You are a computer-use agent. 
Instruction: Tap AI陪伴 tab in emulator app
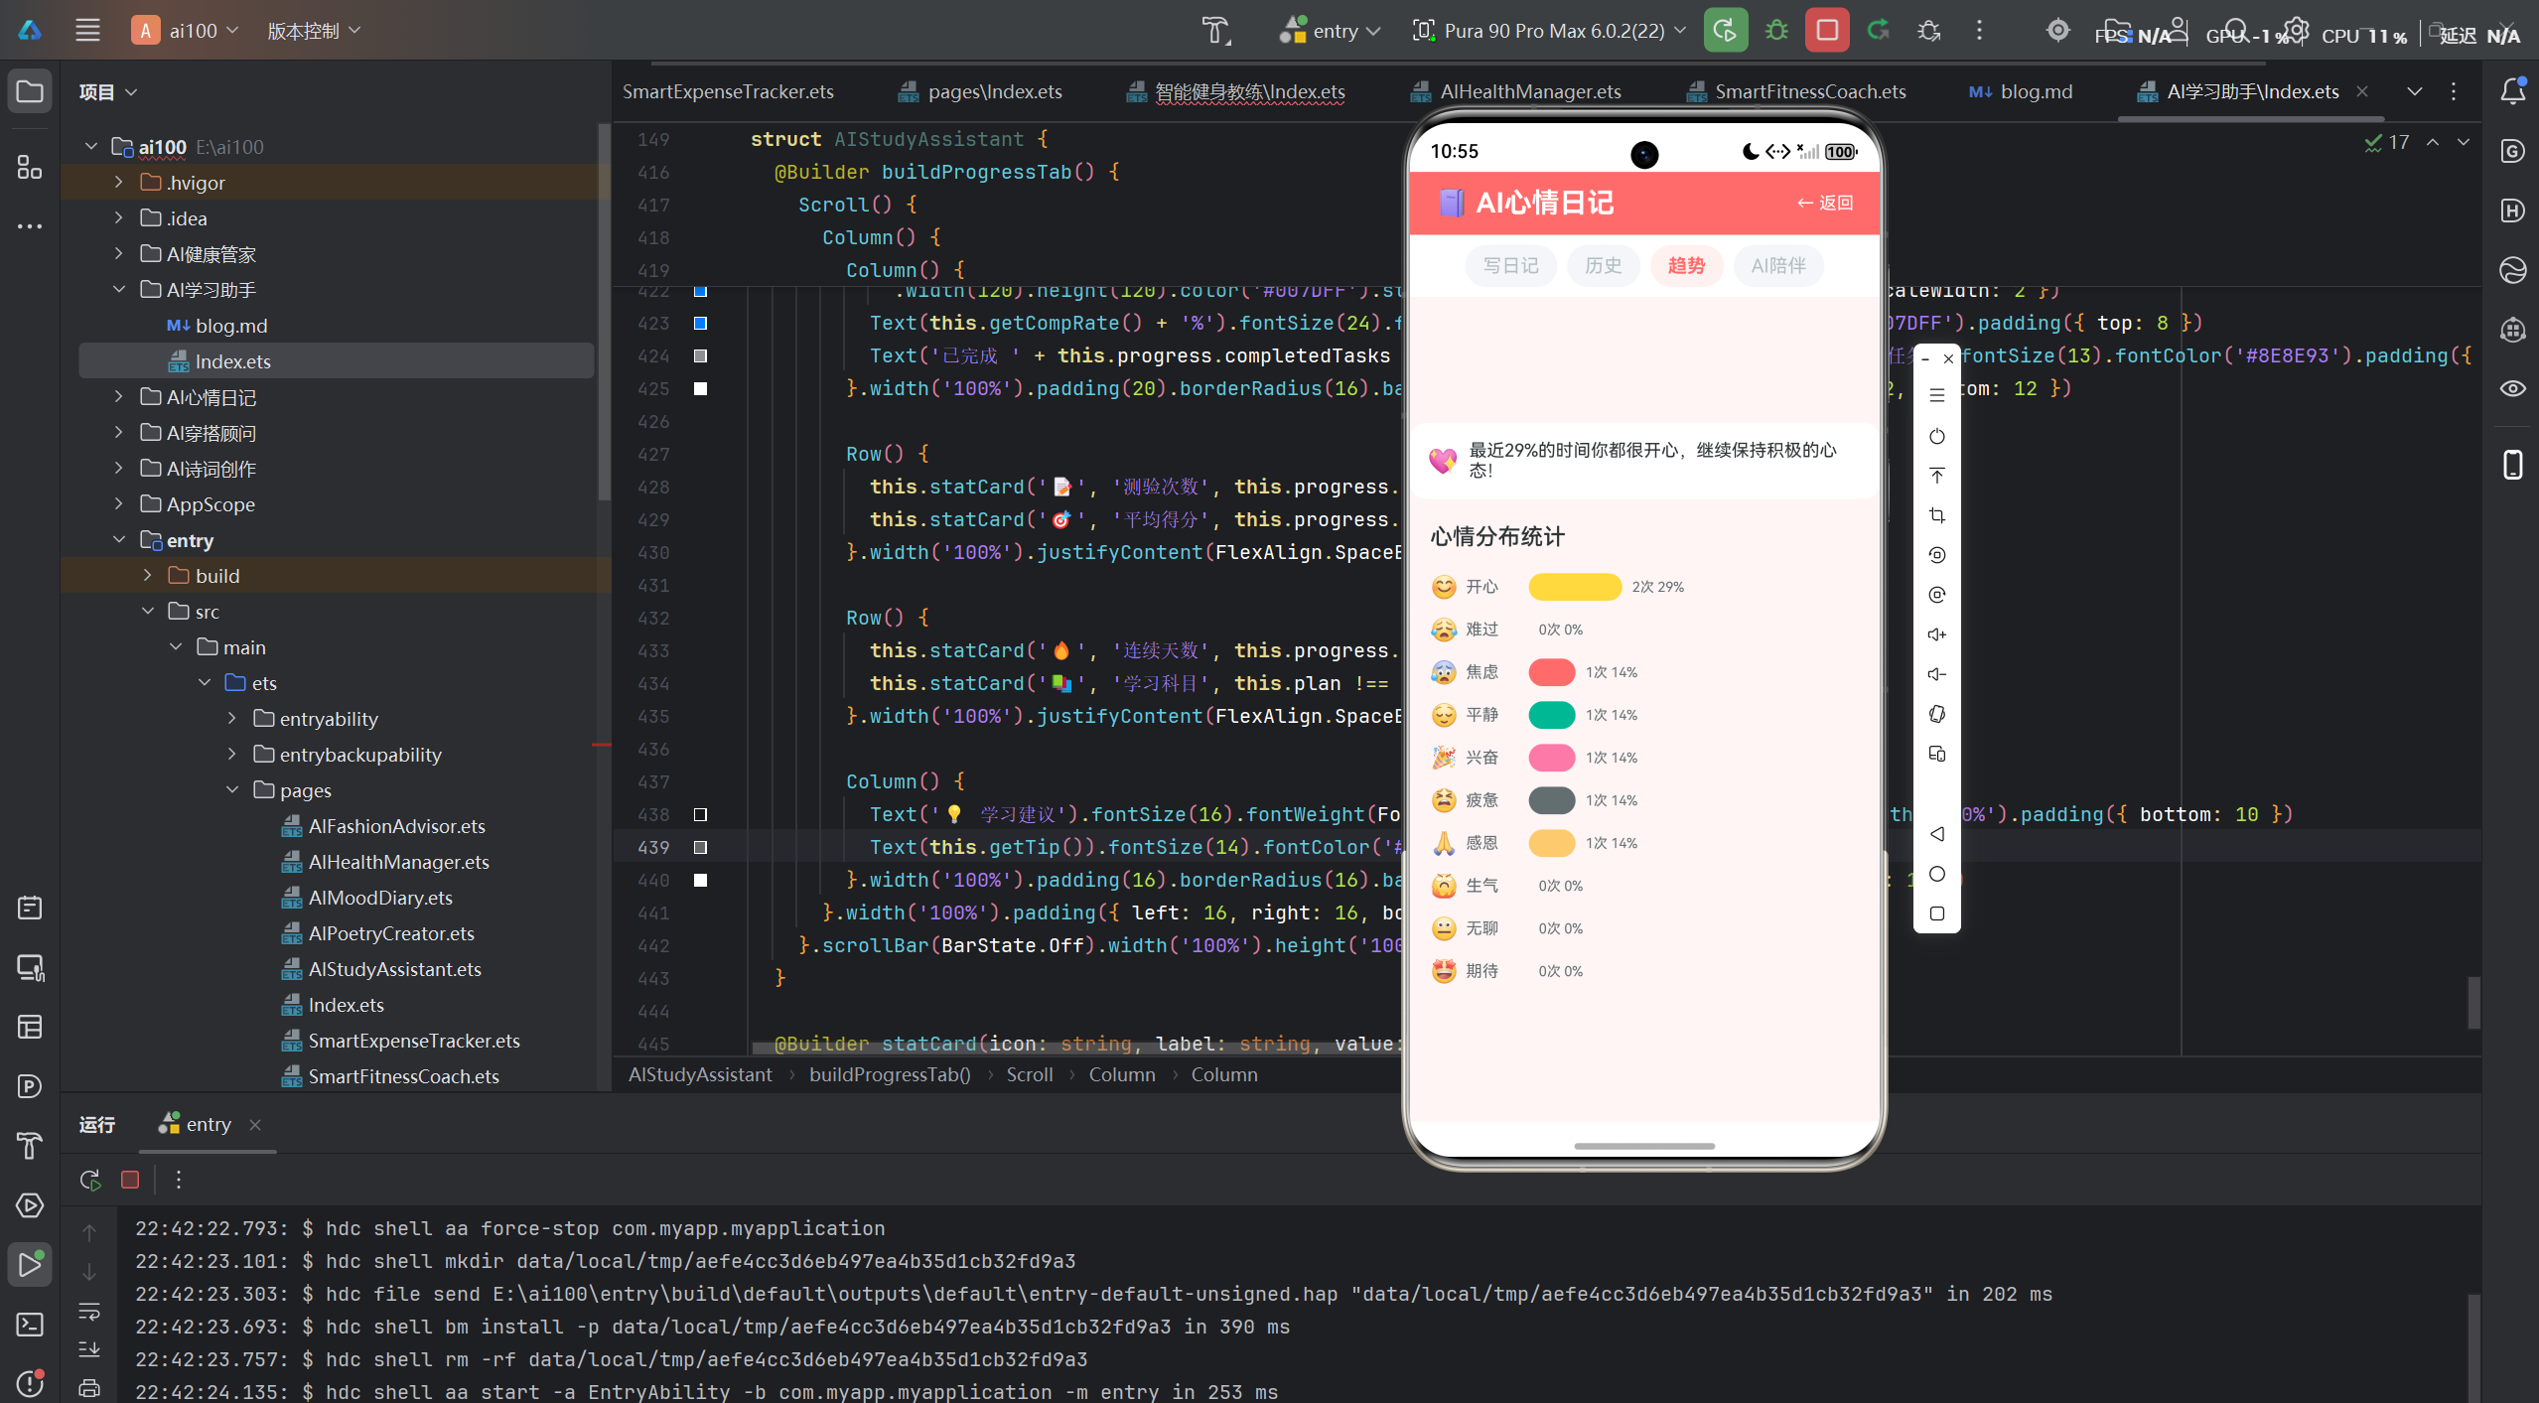[x=1778, y=266]
